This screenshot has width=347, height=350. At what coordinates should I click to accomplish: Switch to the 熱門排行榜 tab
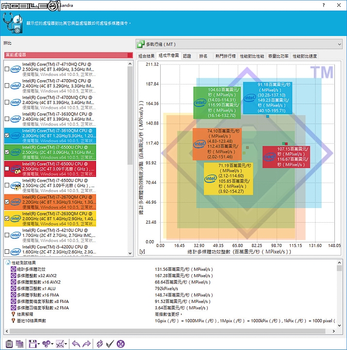coord(226,56)
